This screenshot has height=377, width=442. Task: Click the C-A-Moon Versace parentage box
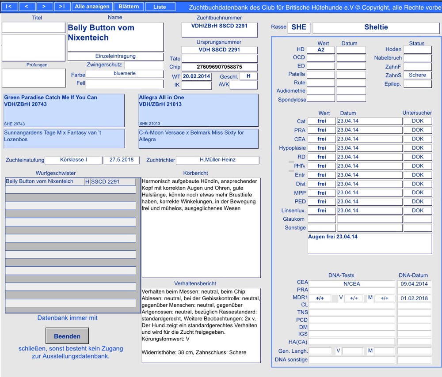tap(198, 139)
